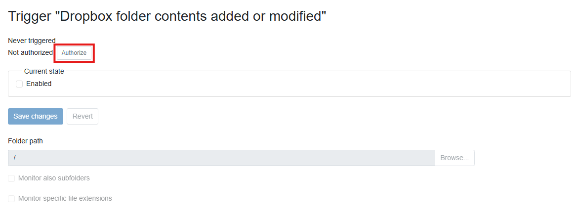Click the "Enabled" label text
The height and width of the screenshot is (215, 579).
click(39, 84)
